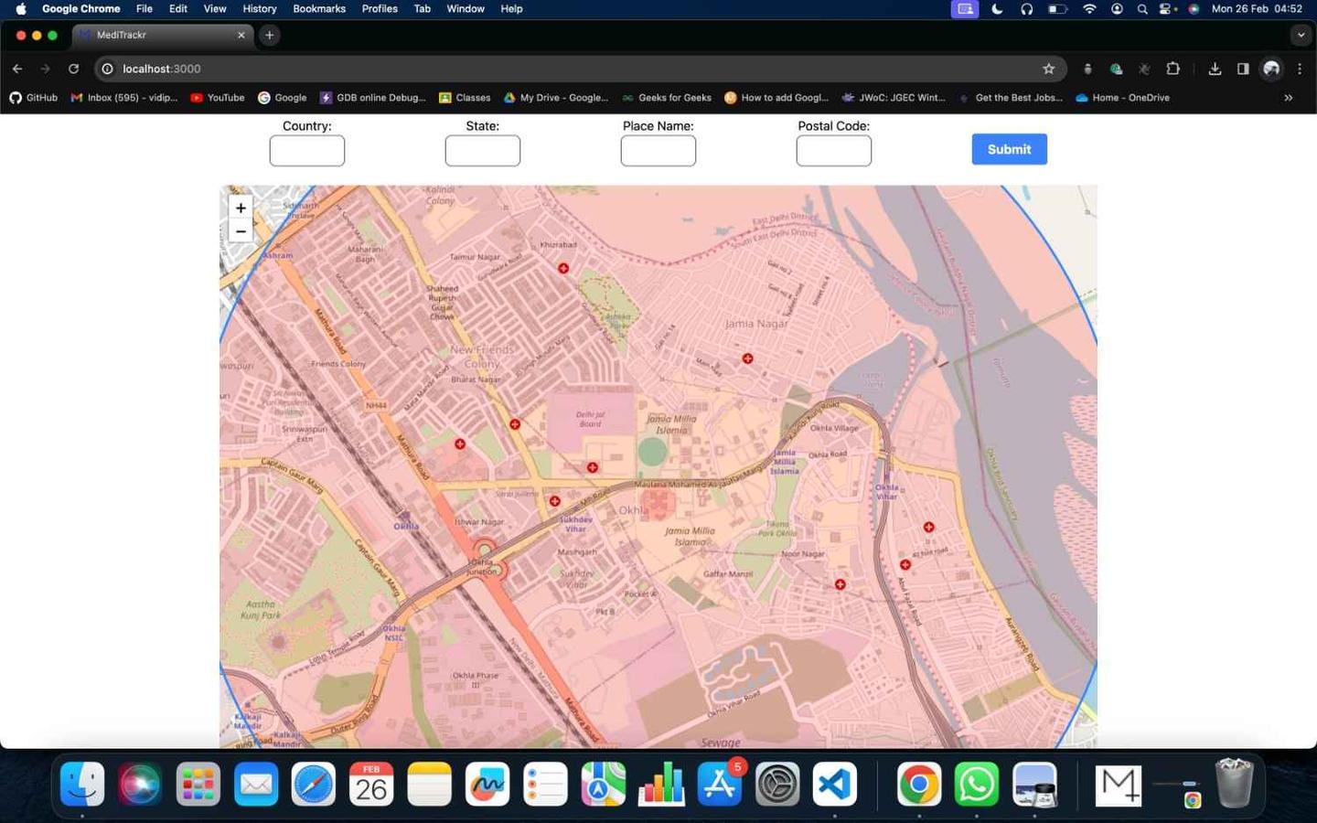The image size is (1317, 823).
Task: Open My Drive - Google bookmark
Action: pos(555,97)
